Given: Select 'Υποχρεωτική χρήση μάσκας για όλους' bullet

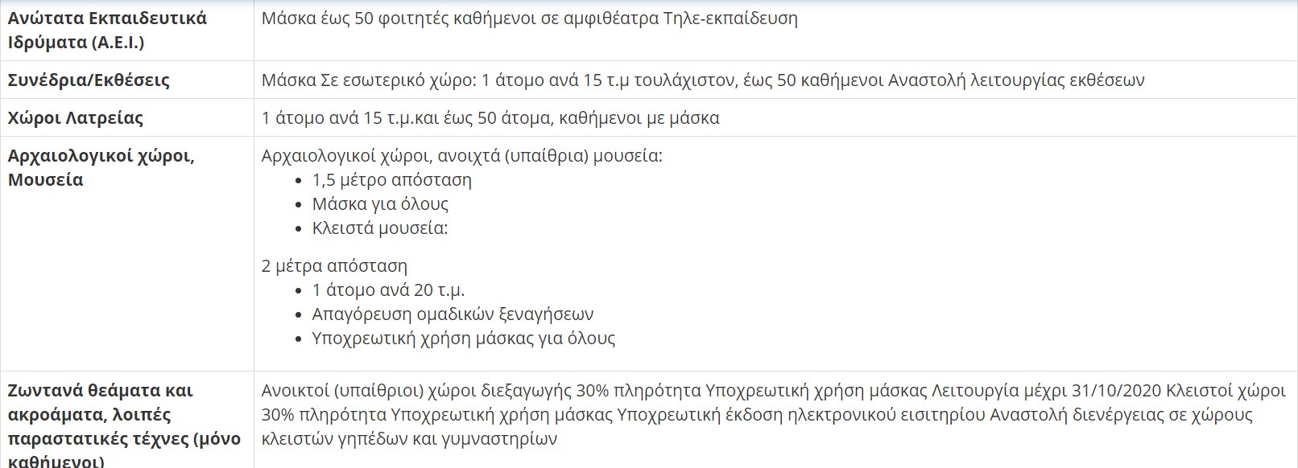Looking at the screenshot, I should 464,338.
